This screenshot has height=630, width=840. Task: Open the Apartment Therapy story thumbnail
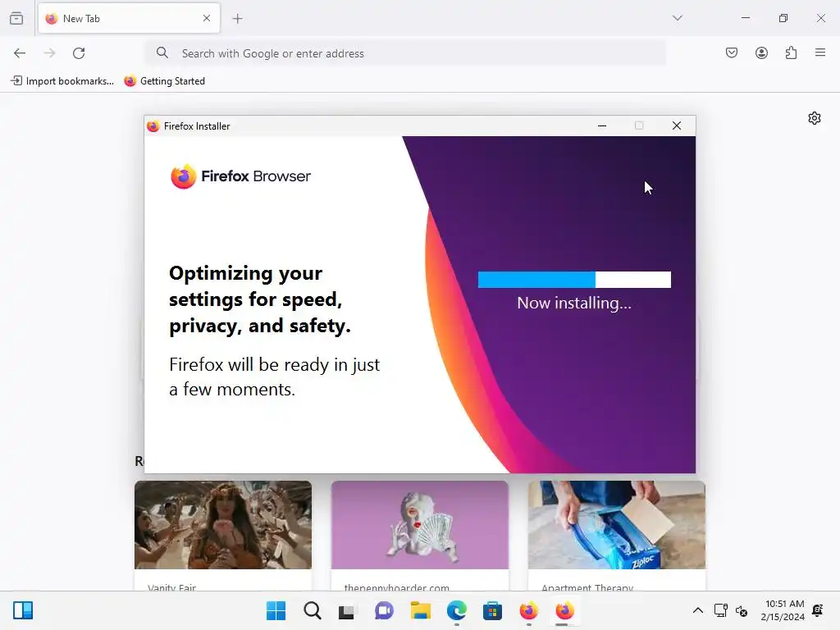[x=617, y=525]
